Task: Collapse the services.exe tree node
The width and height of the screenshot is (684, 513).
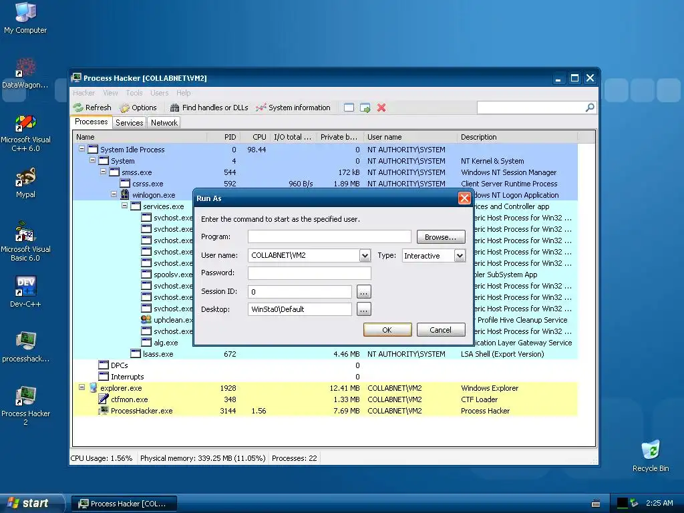Action: tap(125, 206)
